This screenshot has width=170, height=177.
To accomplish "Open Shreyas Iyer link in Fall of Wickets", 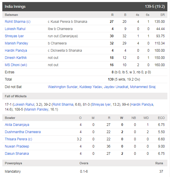I will pos(101,105).
